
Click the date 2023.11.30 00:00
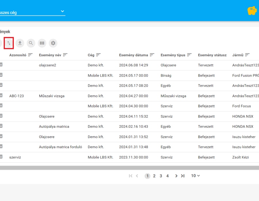[134, 157]
